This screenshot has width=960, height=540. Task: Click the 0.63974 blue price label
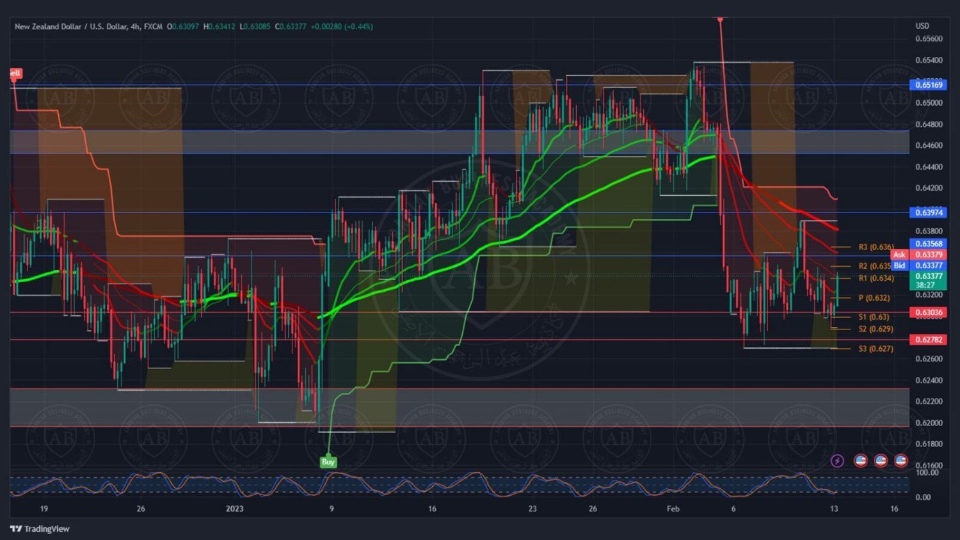[x=928, y=212]
